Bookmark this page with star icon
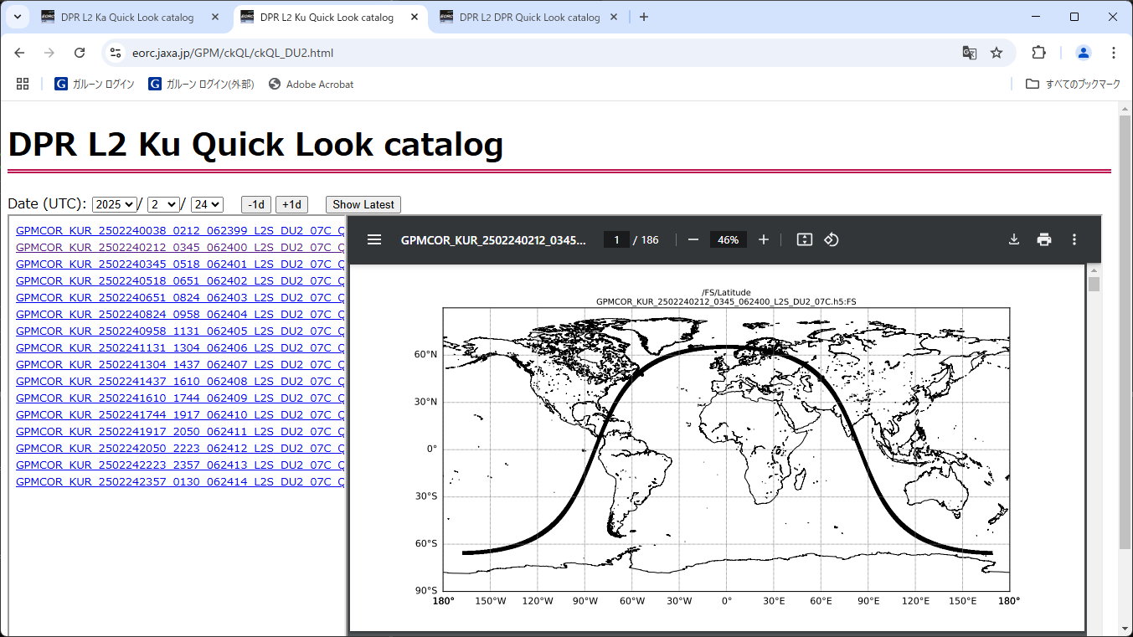 (x=997, y=53)
